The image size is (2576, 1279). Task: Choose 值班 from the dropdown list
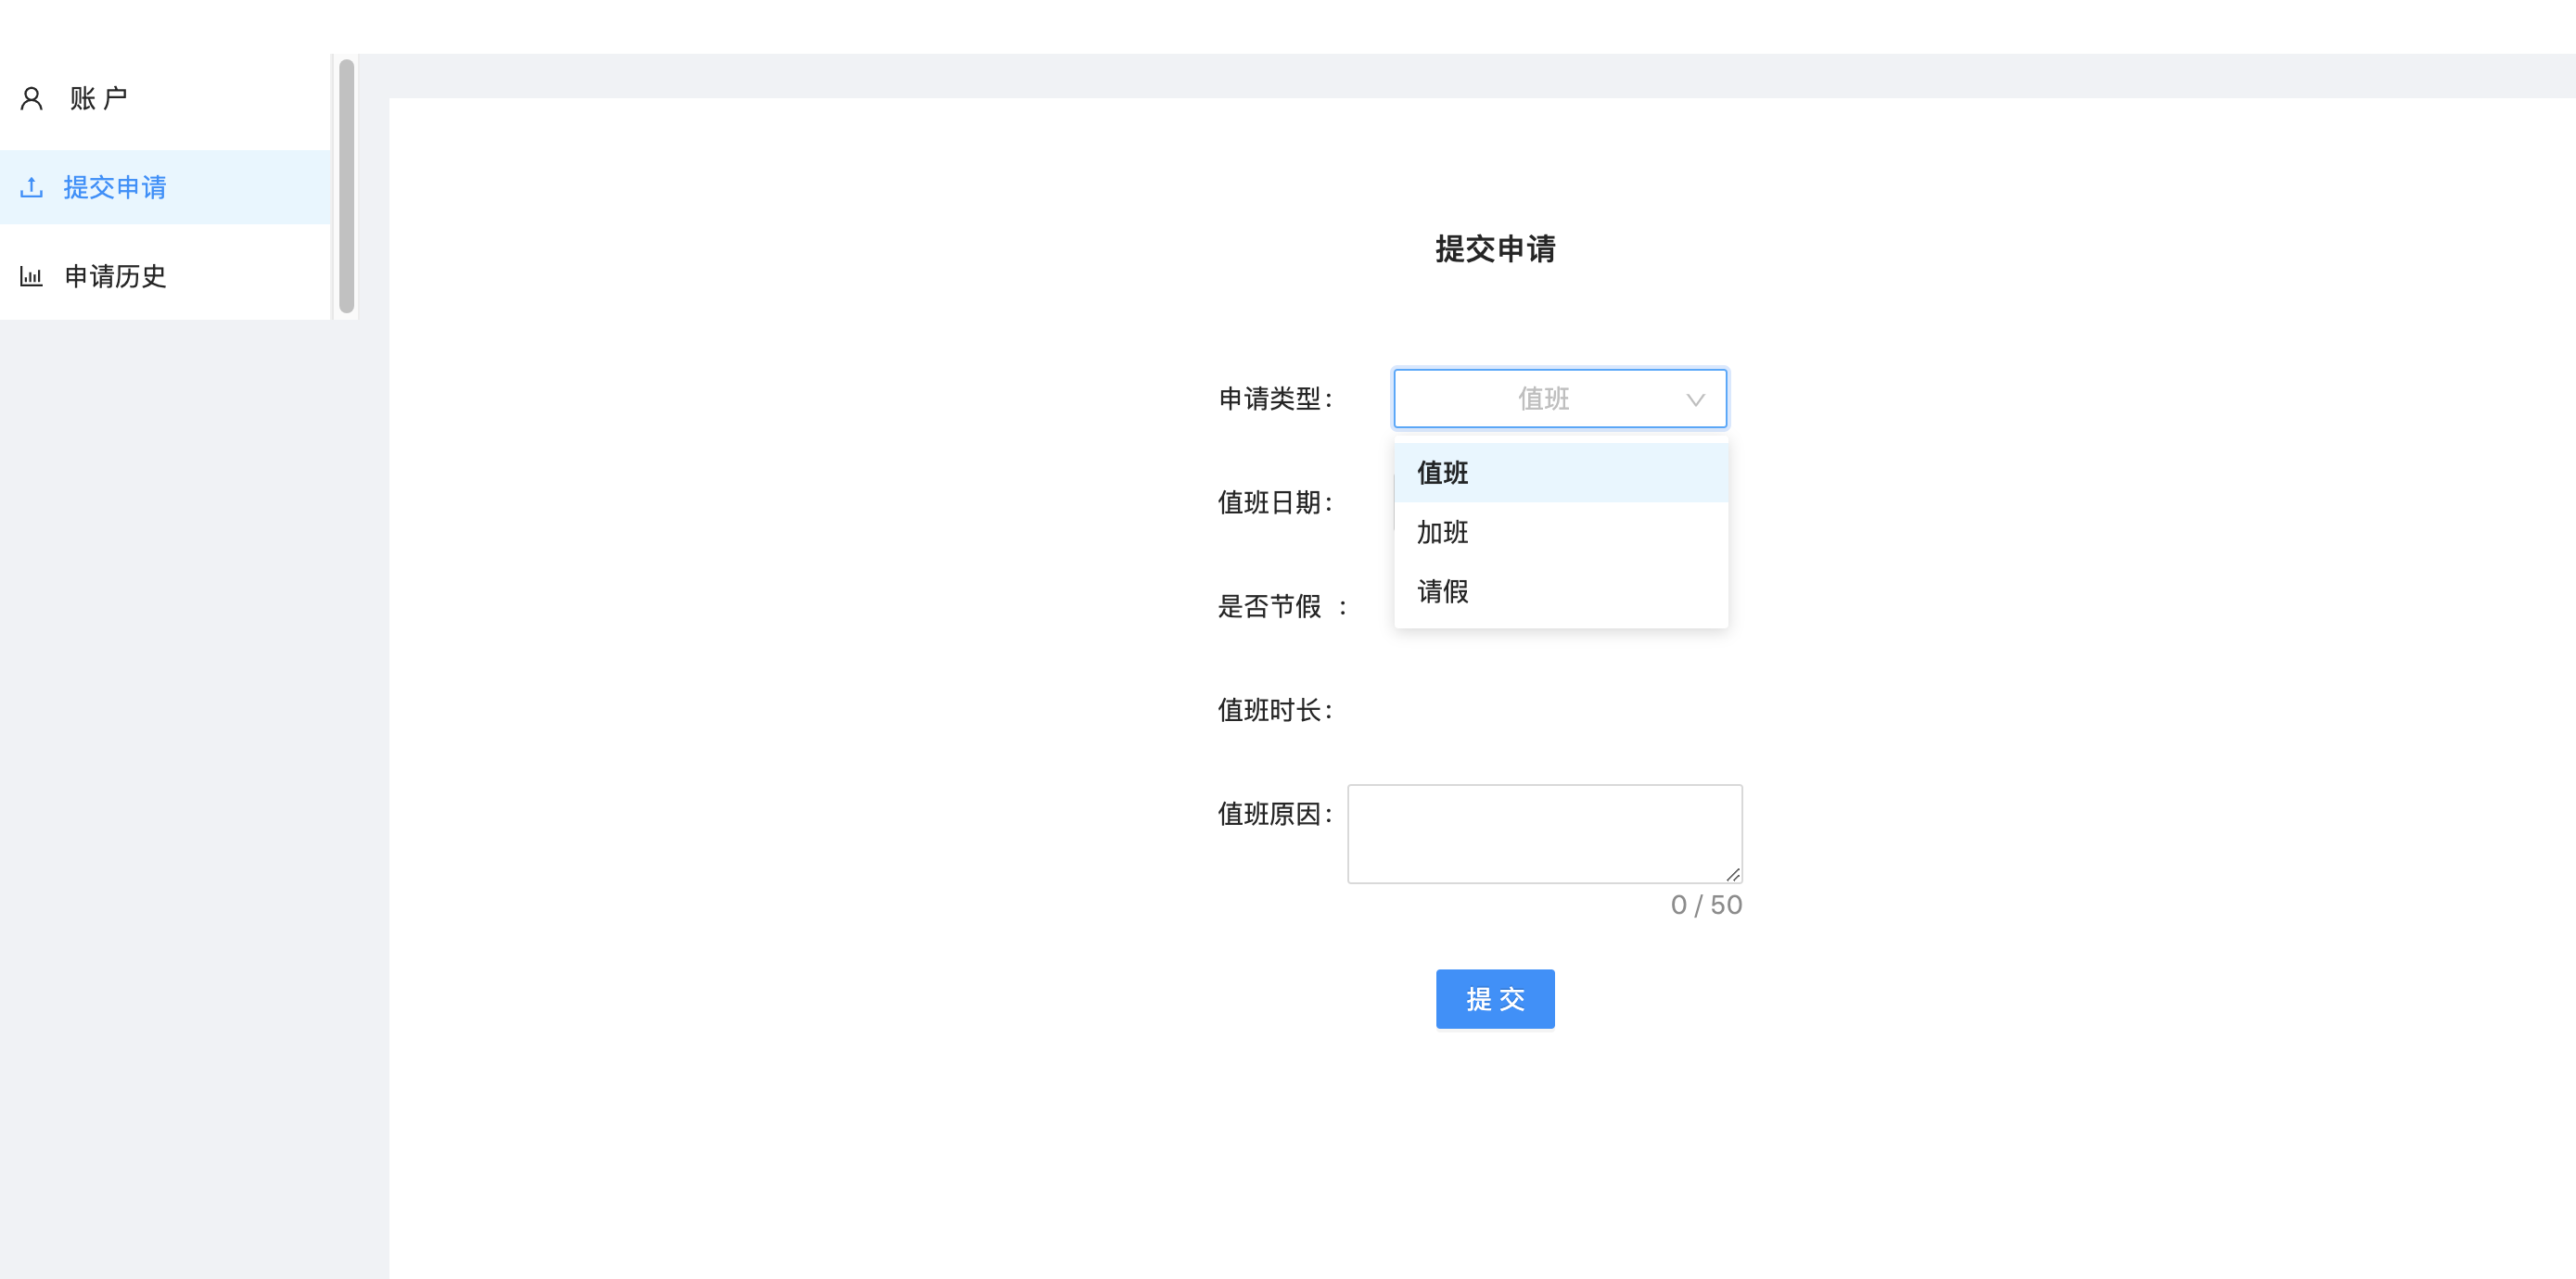1442,473
